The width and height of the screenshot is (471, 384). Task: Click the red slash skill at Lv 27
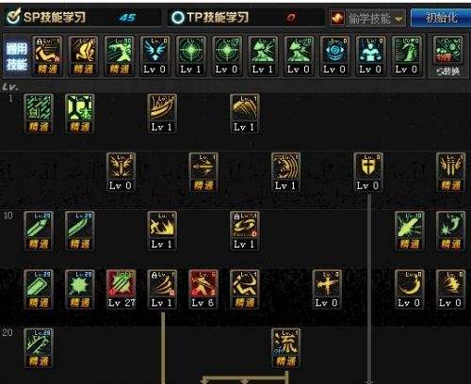click(x=122, y=289)
